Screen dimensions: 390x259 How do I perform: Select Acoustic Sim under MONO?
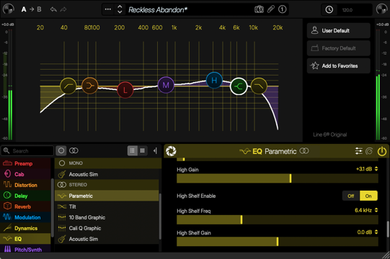tap(107, 174)
